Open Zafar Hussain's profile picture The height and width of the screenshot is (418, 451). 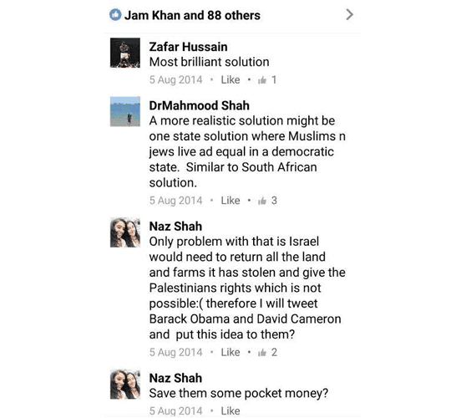point(125,53)
